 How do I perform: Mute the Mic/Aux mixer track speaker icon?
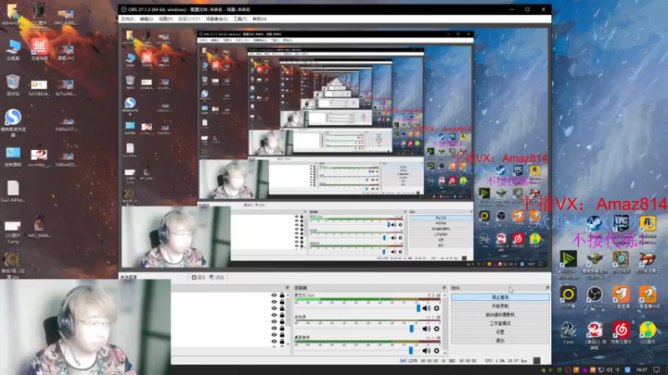coord(426,308)
